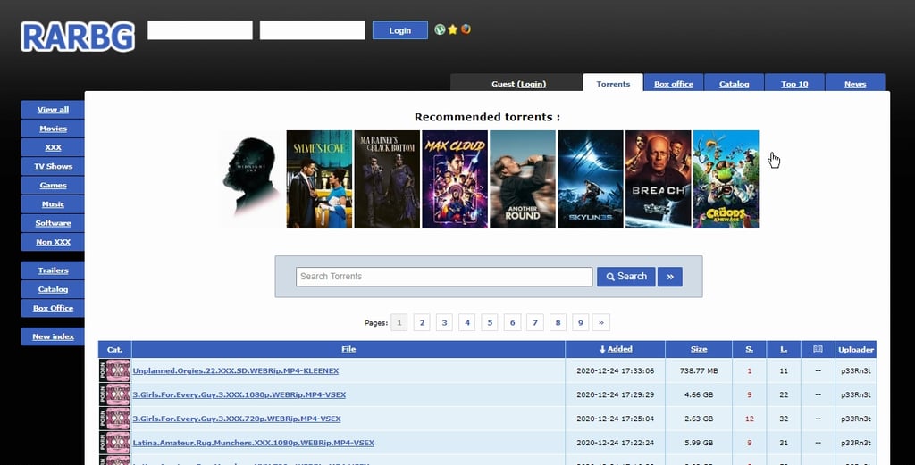Open Catalog in the left sidebar

pos(53,289)
